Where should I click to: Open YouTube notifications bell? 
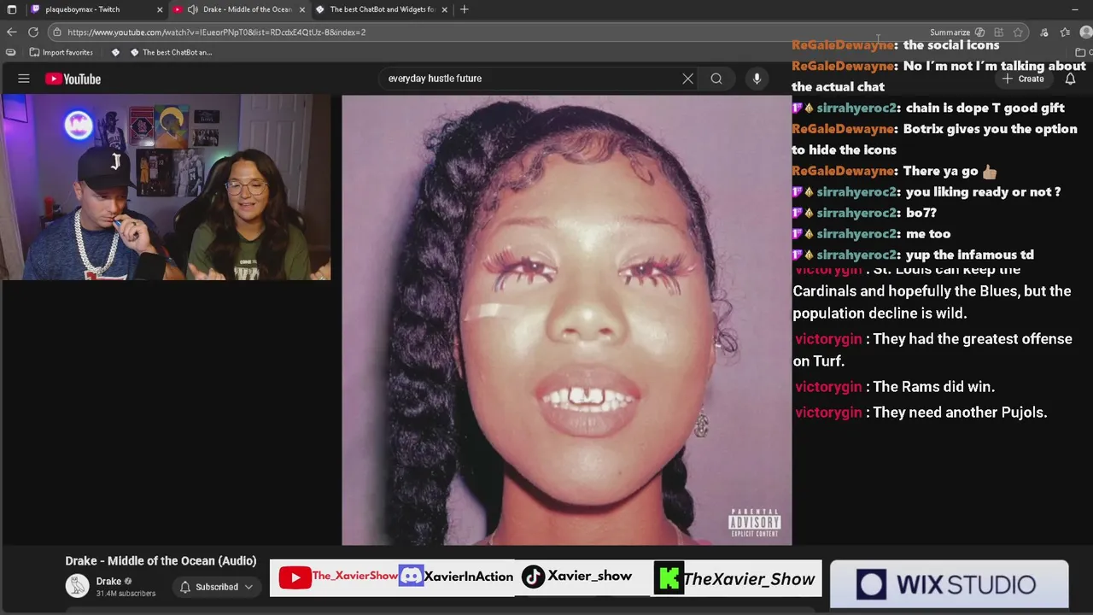pos(1070,79)
